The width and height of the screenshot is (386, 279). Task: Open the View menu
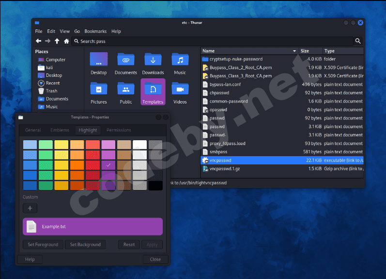pyautogui.click(x=64, y=31)
